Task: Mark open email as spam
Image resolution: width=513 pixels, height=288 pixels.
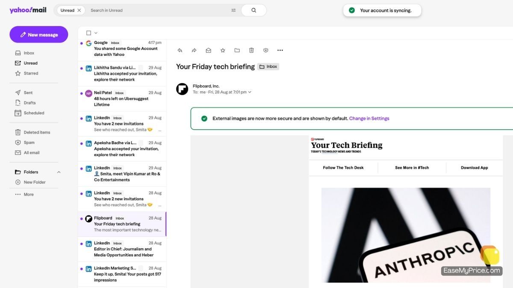Action: click(265, 50)
